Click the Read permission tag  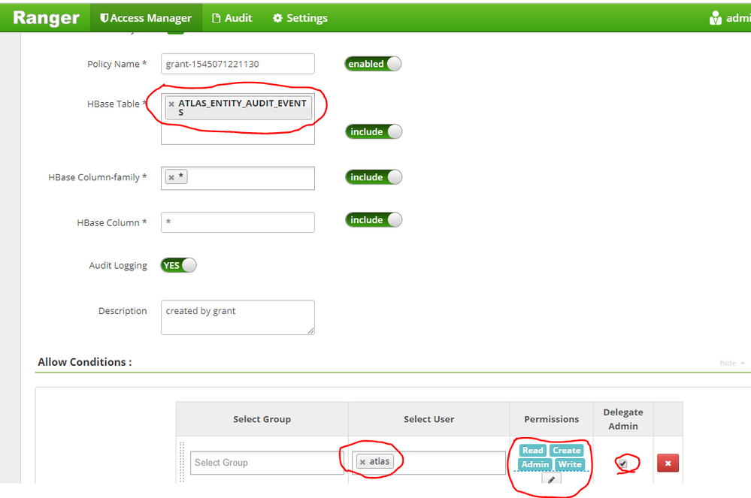coord(532,450)
